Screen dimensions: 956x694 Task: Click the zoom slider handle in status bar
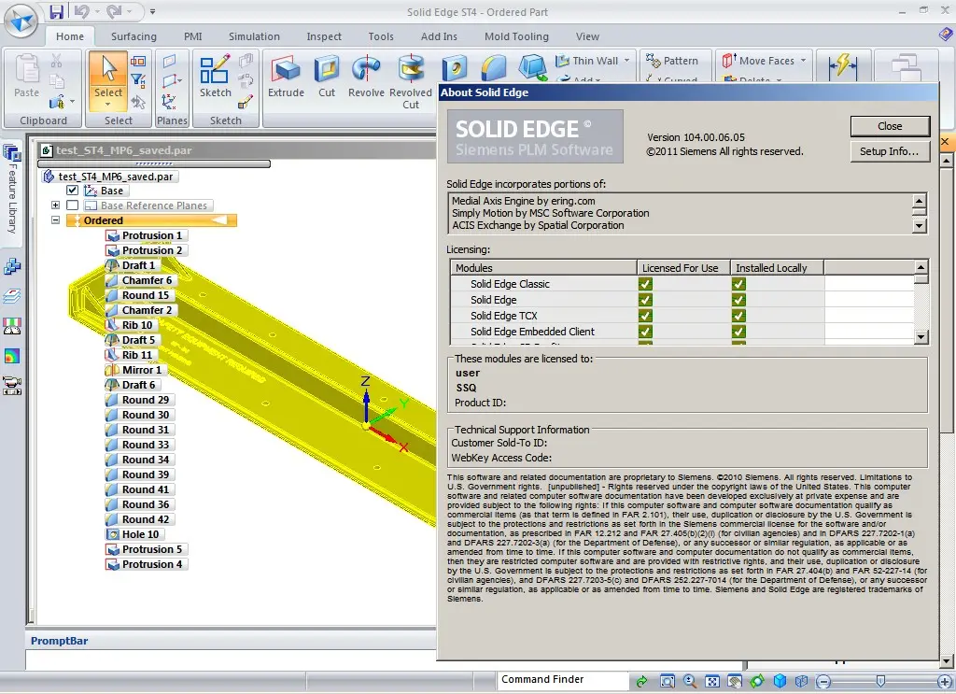click(880, 681)
